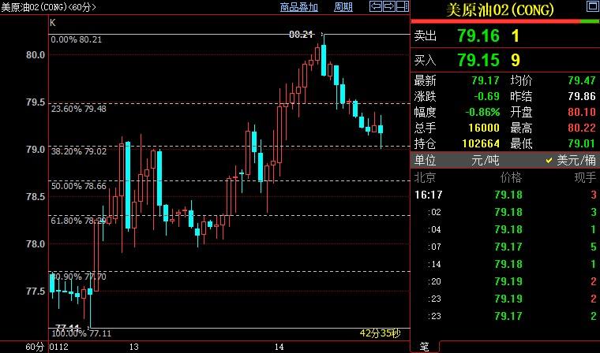Click the 80.21 high price marker
The image size is (600, 353).
[x=301, y=35]
